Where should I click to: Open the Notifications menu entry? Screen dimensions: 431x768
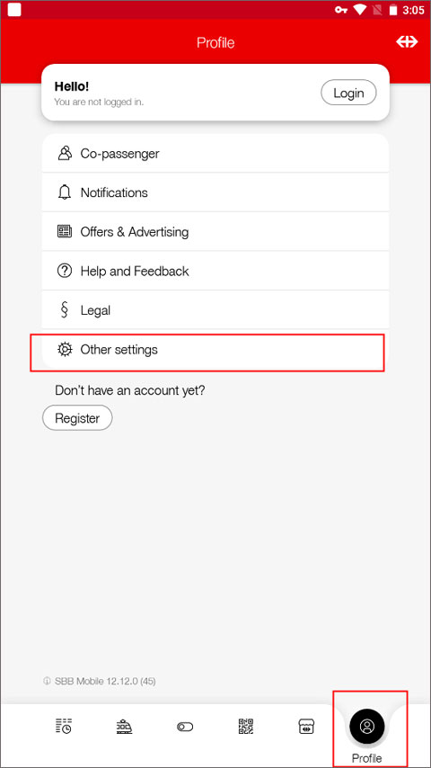pos(215,192)
